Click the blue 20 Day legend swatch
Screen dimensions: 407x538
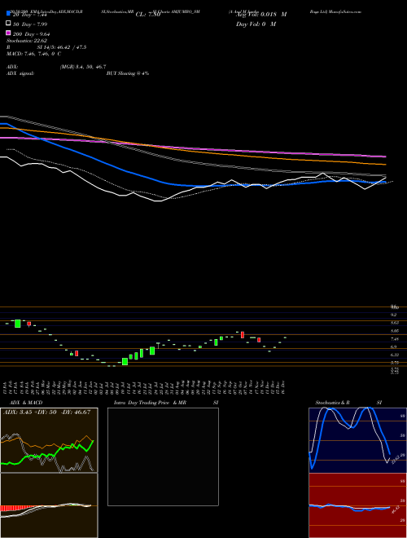pos(8,14)
